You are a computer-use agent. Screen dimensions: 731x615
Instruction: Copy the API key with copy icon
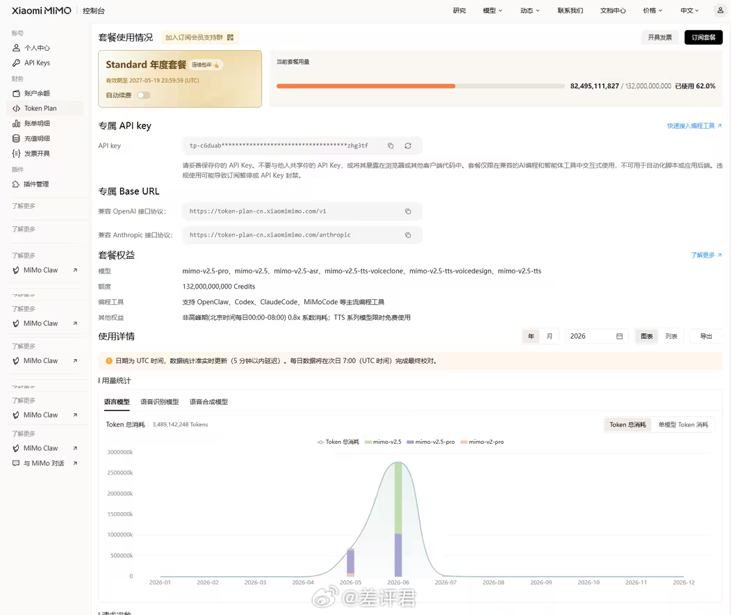391,145
